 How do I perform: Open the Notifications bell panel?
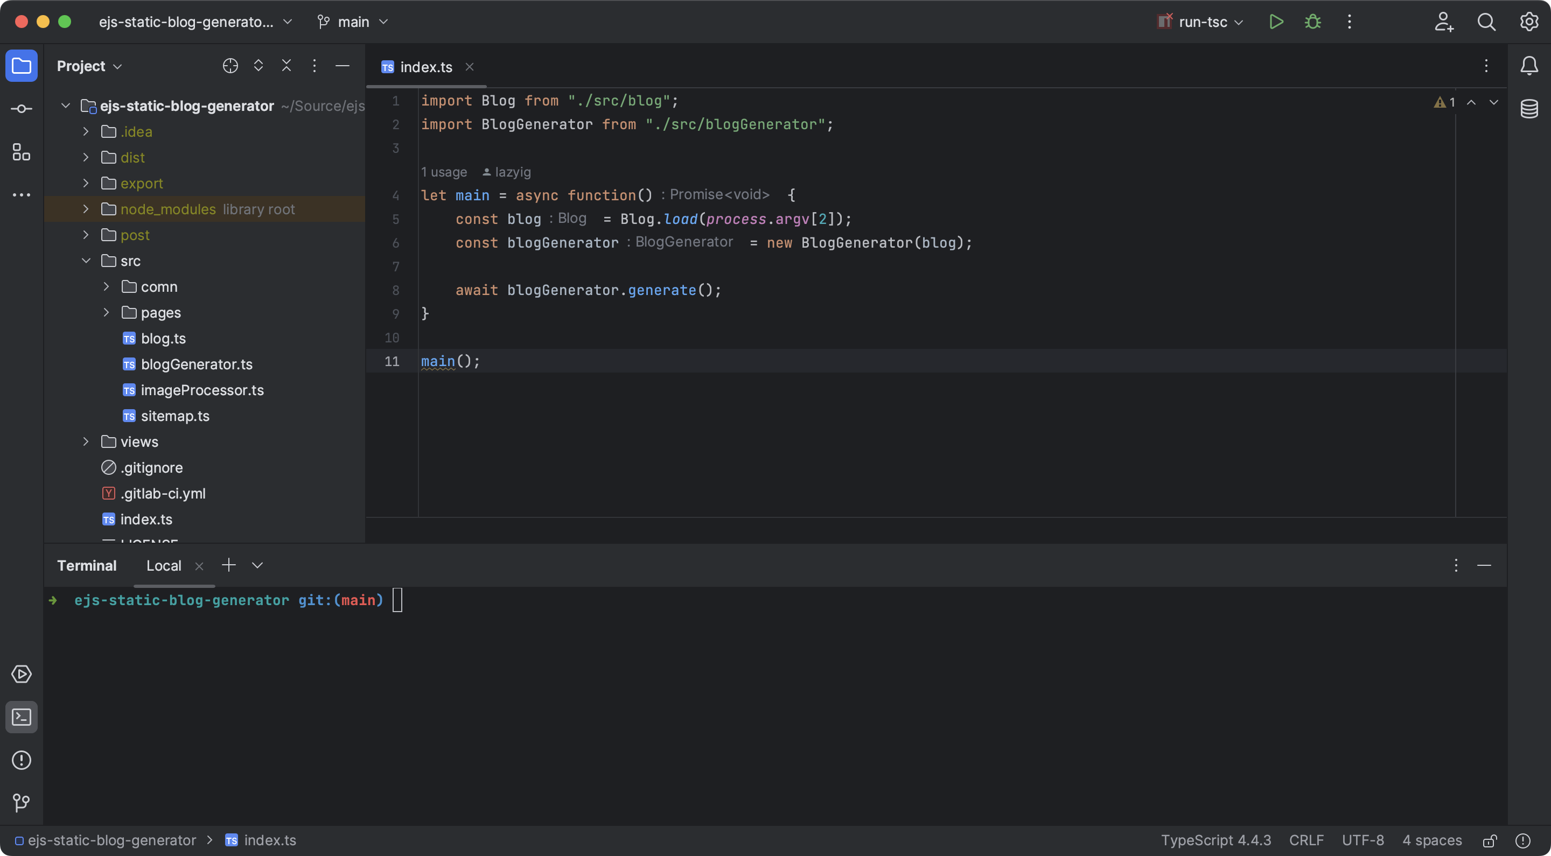pos(1529,66)
